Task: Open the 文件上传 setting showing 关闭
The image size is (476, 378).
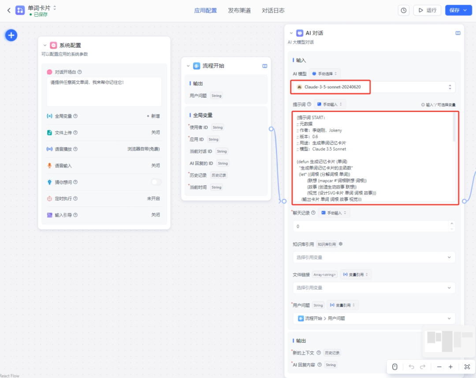Action: pyautogui.click(x=156, y=132)
